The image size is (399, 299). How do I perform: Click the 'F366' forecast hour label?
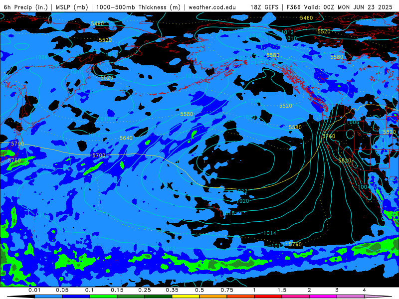tap(294, 7)
